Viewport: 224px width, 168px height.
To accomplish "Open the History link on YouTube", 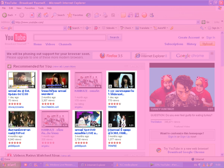I will tap(192, 44).
